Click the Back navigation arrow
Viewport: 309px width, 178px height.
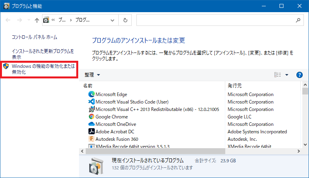pos(8,20)
